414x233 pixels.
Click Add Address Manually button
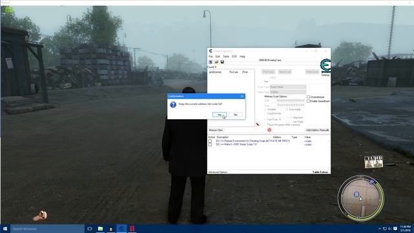point(318,130)
